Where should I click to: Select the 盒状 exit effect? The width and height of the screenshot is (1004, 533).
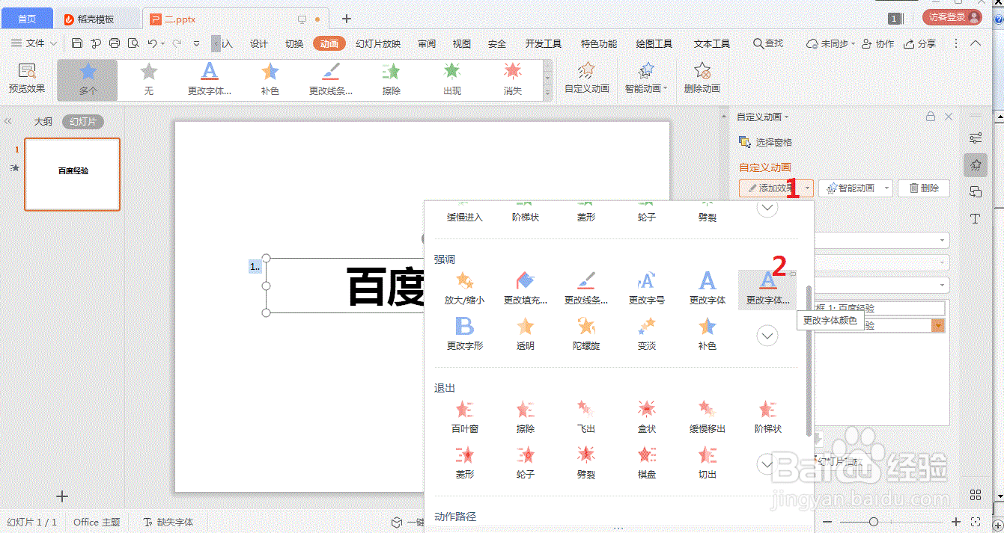647,417
